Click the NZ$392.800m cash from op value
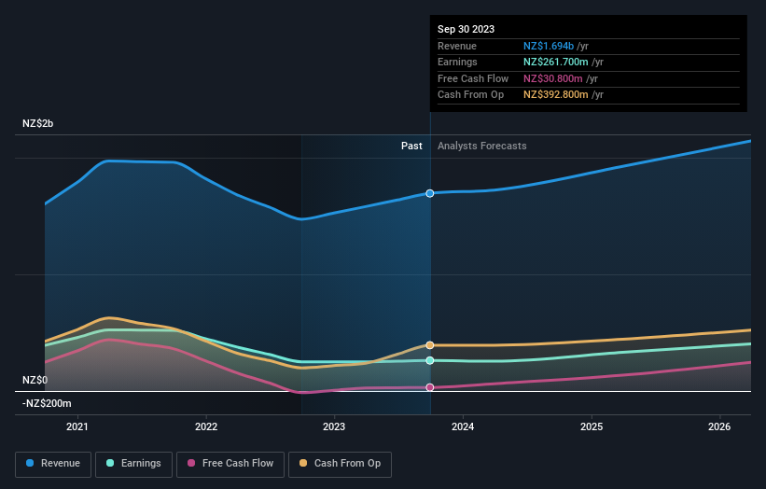 tap(556, 95)
